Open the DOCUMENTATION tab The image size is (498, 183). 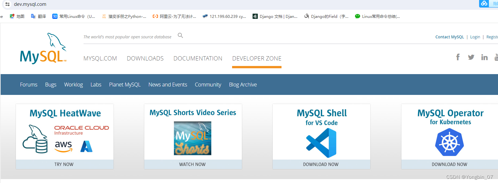(x=198, y=59)
